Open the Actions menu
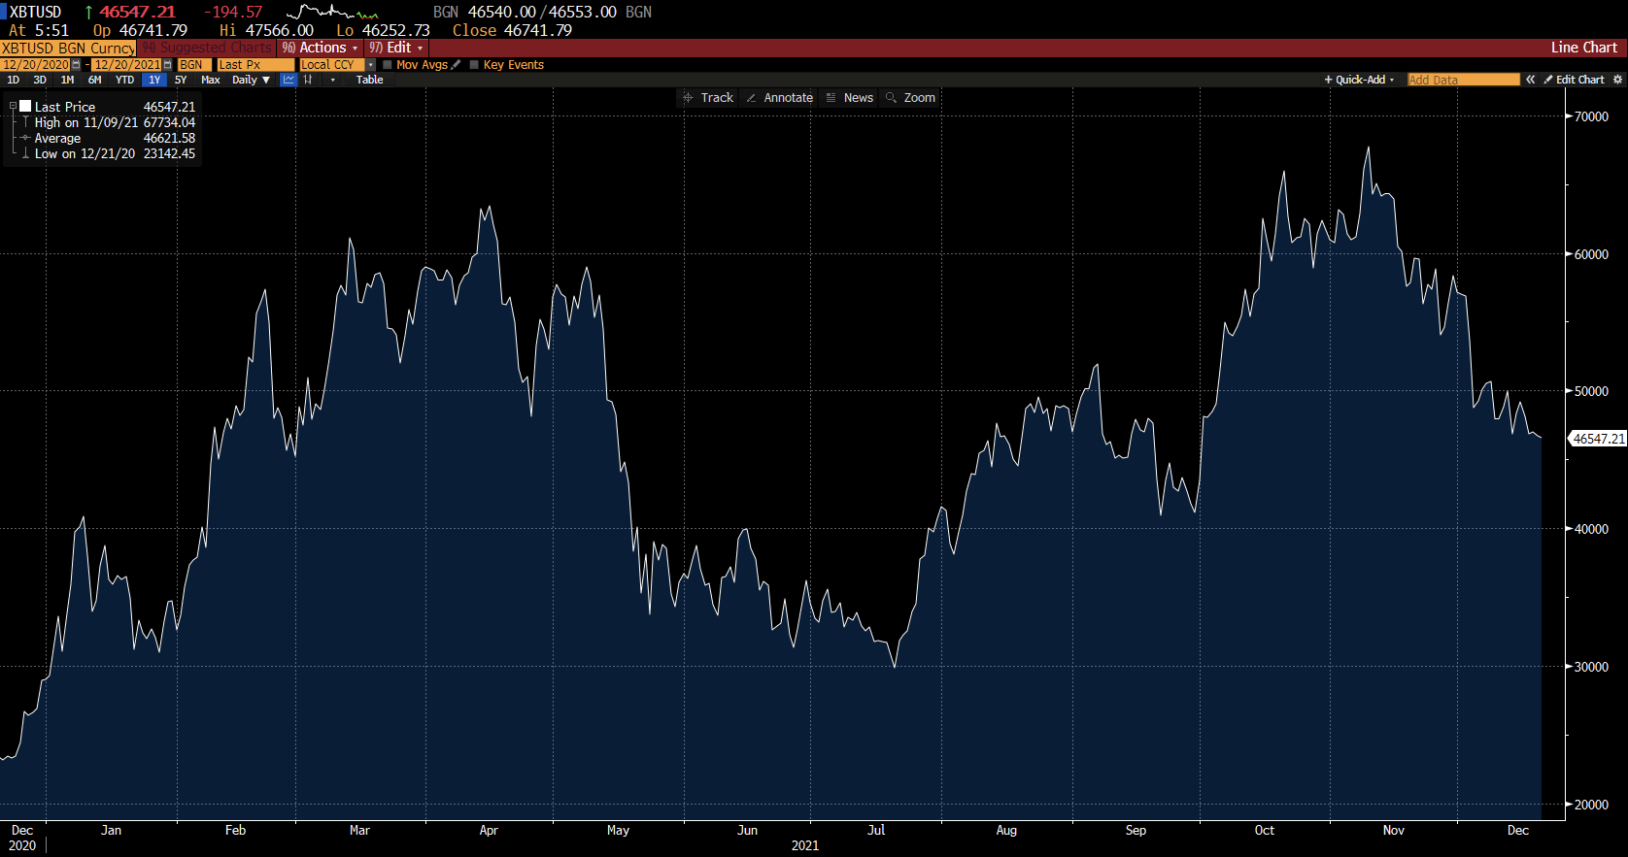 321,48
